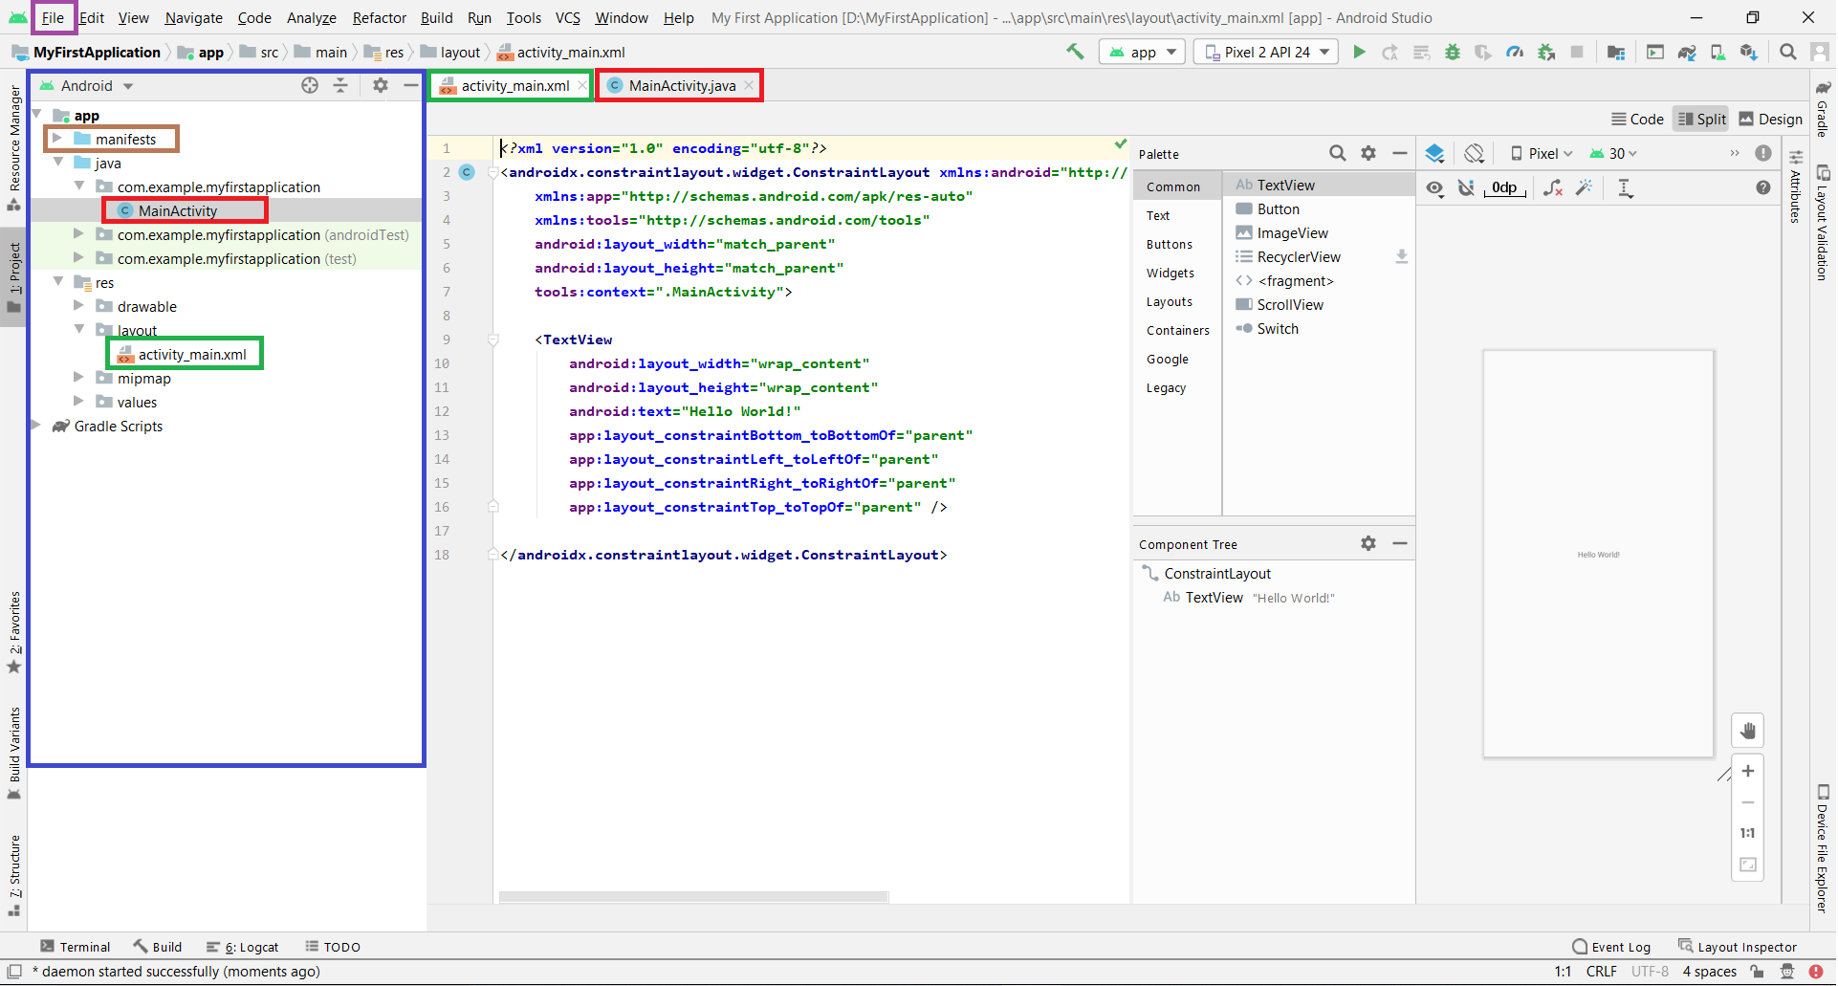Search the Palette with the magnifier icon
Image resolution: width=1838 pixels, height=986 pixels.
pyautogui.click(x=1338, y=153)
